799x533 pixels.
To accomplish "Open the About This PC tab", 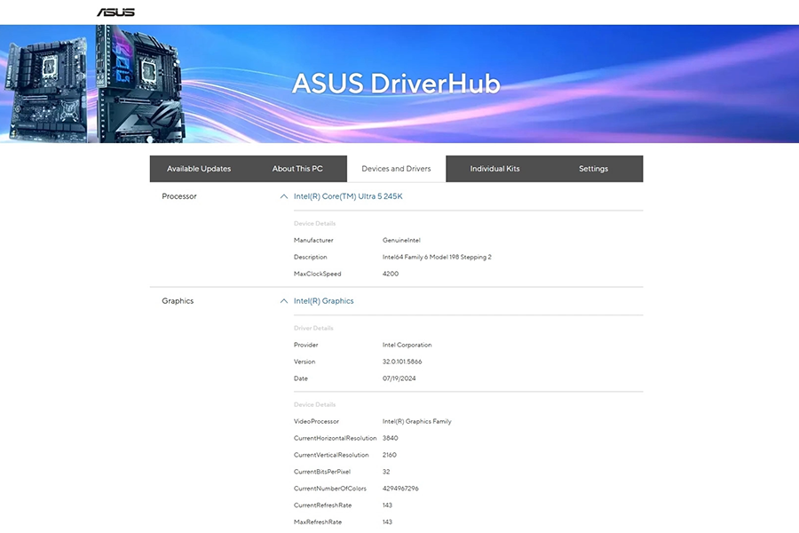I will point(297,168).
